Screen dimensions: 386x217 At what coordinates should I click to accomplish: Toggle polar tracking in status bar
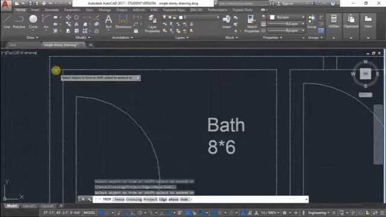click(x=140, y=213)
